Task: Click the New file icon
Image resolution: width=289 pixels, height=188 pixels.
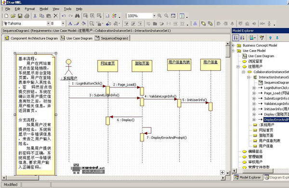Action: tap(6, 16)
